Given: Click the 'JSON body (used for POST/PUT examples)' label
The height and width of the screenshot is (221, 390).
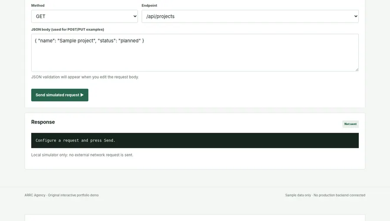Looking at the screenshot, I should click(x=68, y=29).
